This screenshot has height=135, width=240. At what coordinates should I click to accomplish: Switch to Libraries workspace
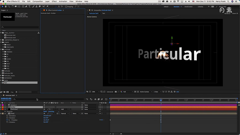(x=200, y=7)
